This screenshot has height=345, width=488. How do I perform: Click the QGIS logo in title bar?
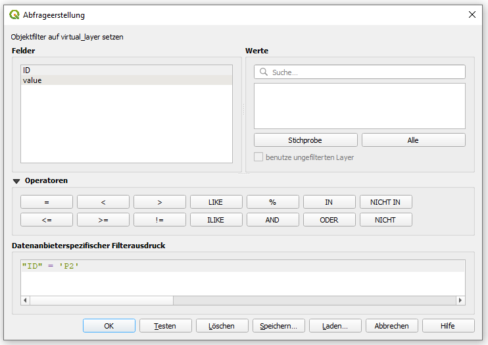point(14,14)
